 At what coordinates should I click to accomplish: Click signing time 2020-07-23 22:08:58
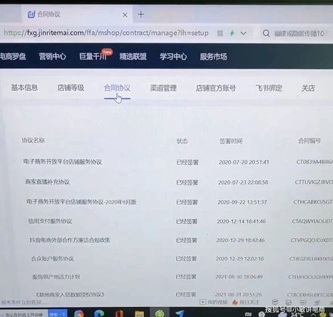point(243,182)
